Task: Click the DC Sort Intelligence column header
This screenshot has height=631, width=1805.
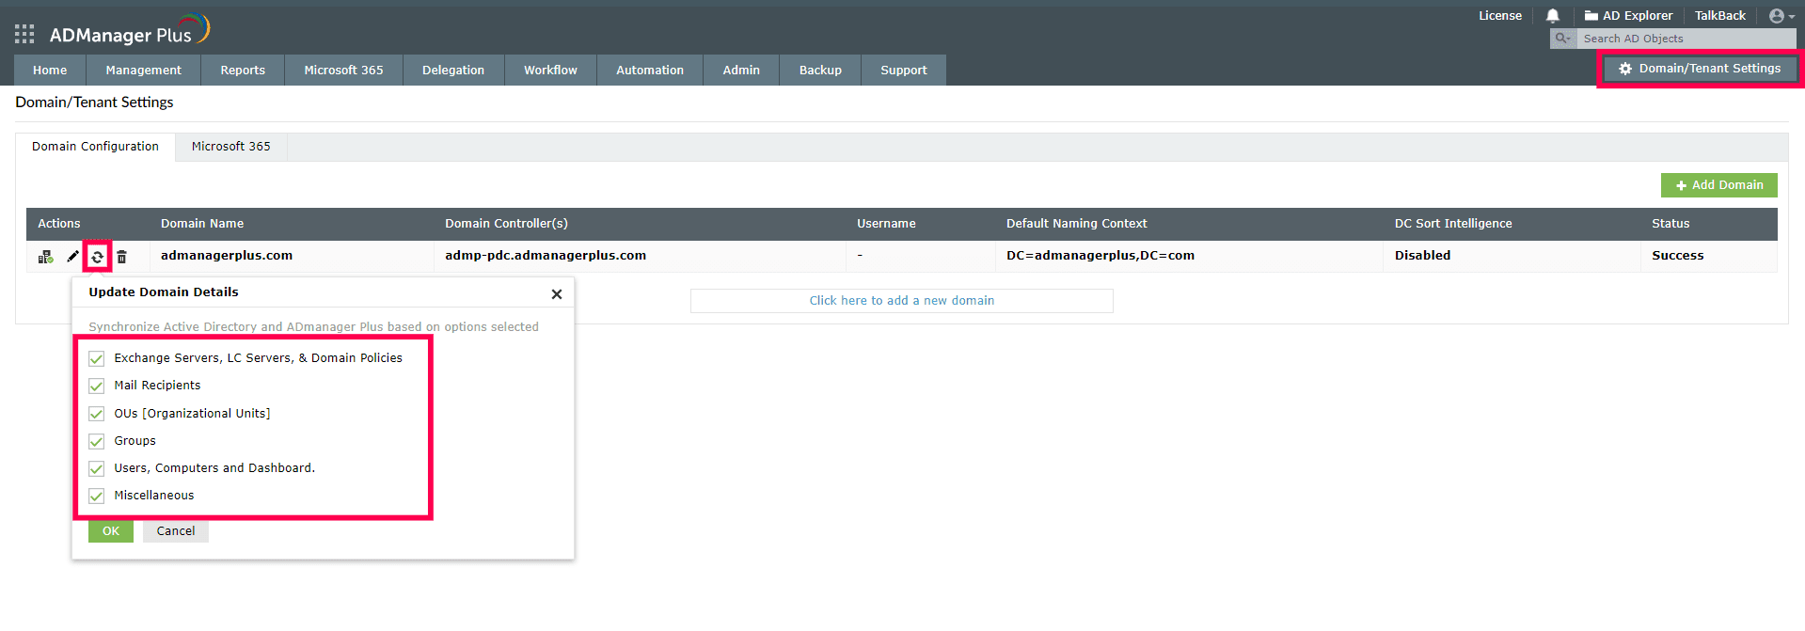Action: tap(1453, 224)
